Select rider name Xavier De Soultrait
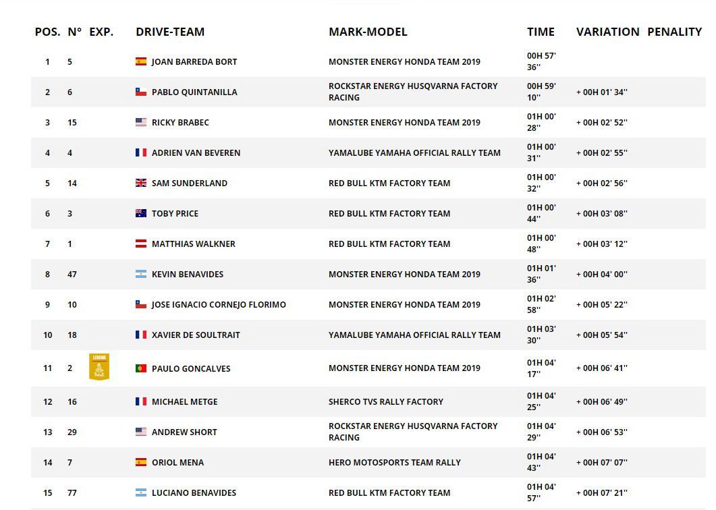The width and height of the screenshot is (716, 510). pos(196,335)
